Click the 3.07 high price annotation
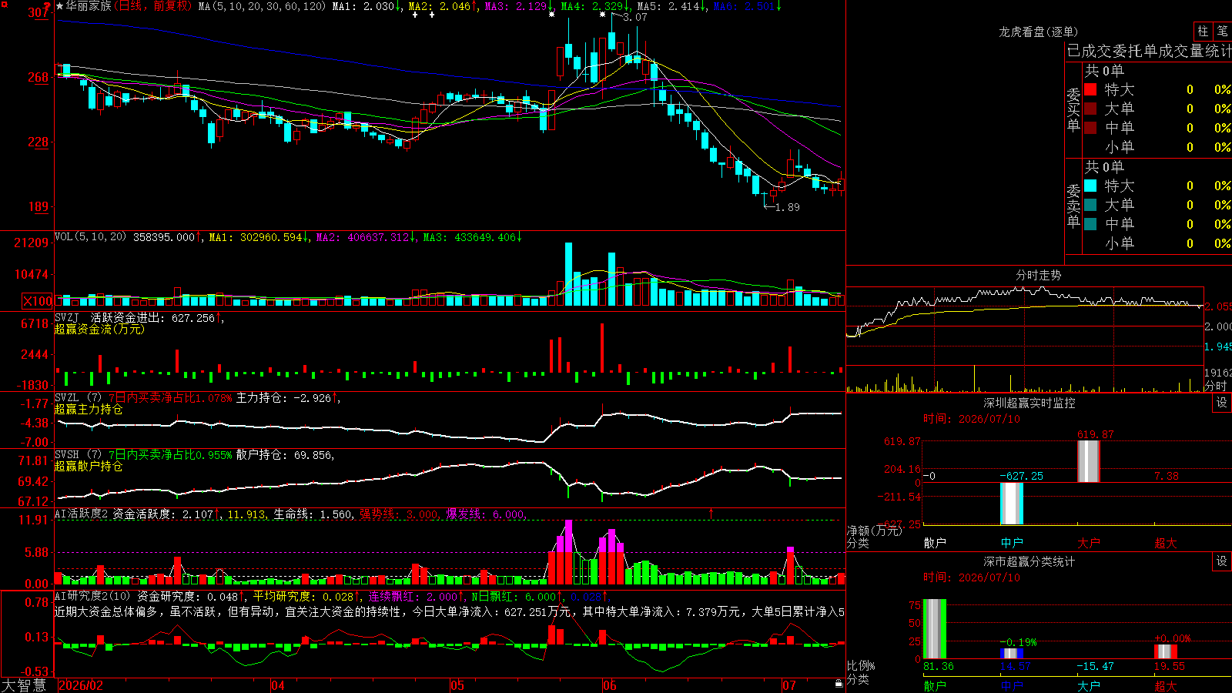The image size is (1232, 693). tap(635, 17)
